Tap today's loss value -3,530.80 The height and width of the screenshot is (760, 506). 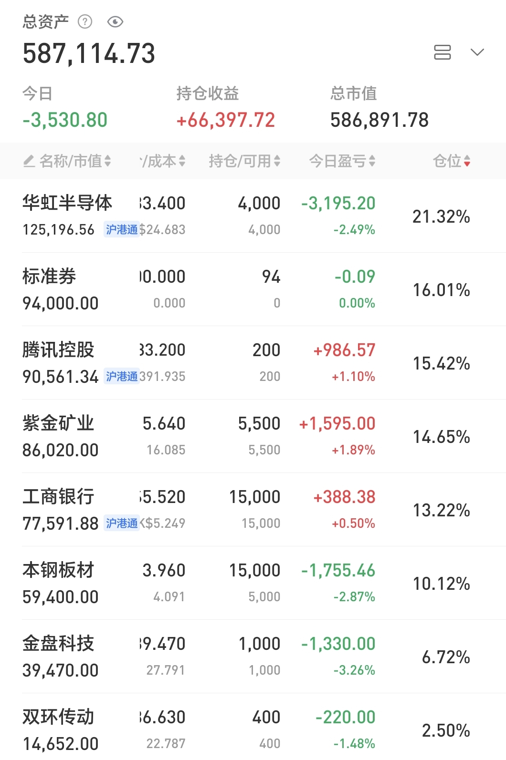click(65, 120)
